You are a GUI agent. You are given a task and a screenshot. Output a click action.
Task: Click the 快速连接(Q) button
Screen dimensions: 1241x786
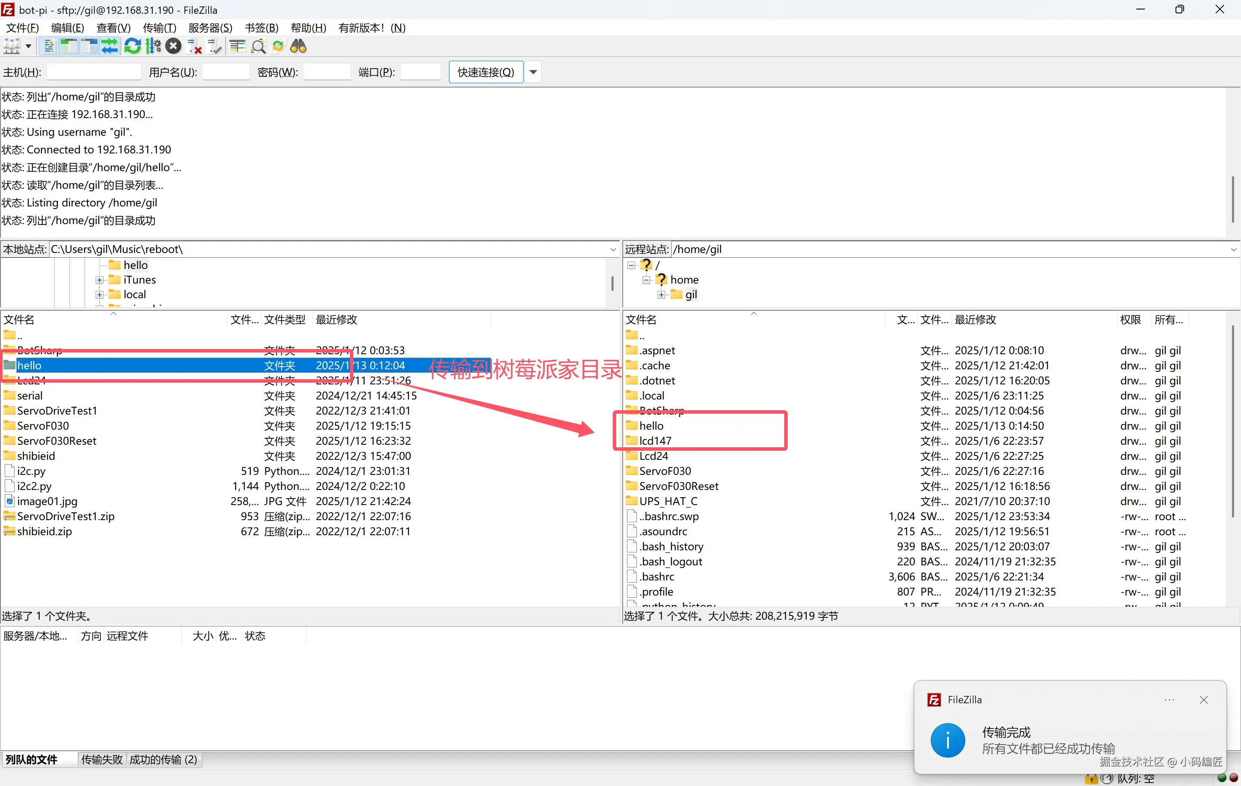tap(486, 72)
